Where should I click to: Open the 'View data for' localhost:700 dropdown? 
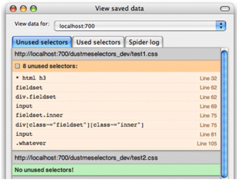[x=140, y=26]
